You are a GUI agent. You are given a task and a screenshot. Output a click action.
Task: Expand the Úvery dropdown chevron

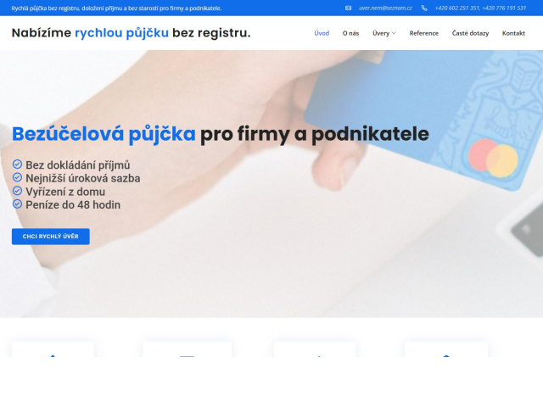394,33
